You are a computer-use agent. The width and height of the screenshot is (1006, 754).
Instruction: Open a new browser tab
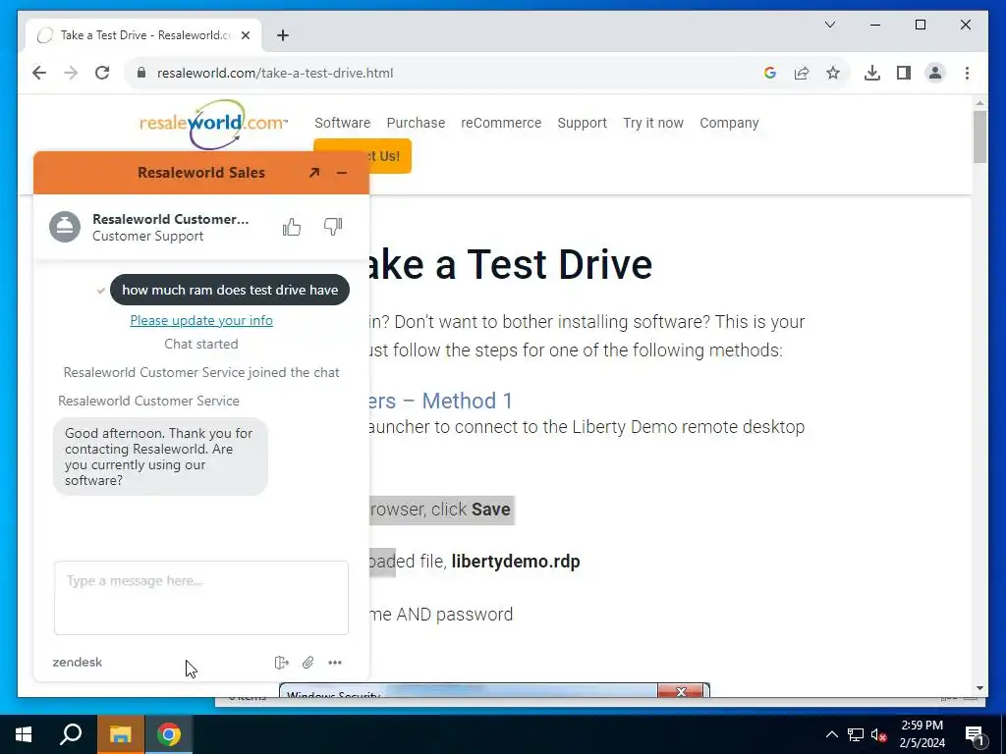(x=283, y=35)
